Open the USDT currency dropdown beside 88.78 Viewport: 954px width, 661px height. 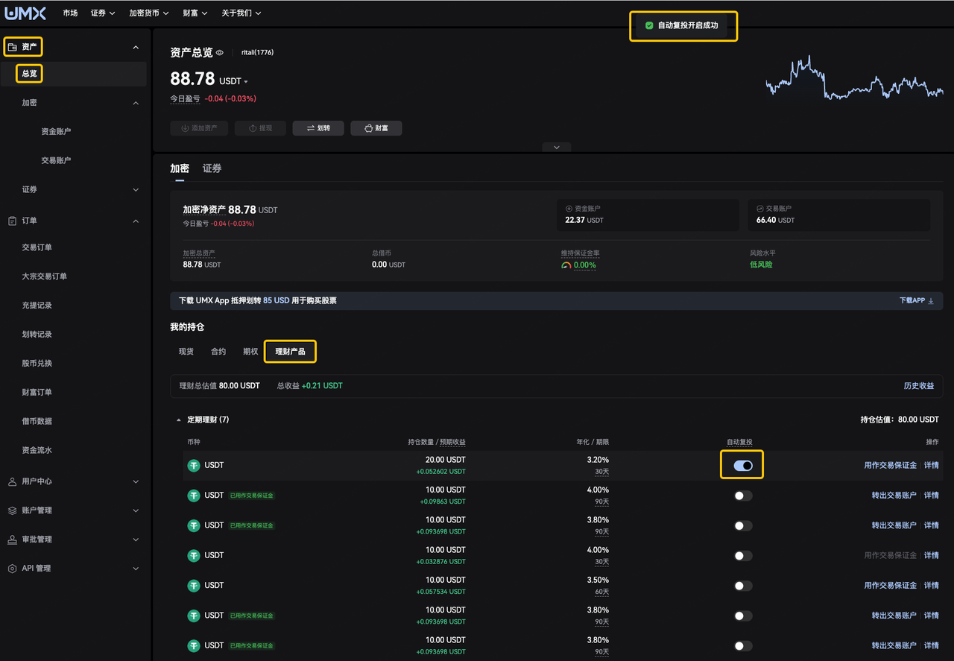[x=233, y=81]
